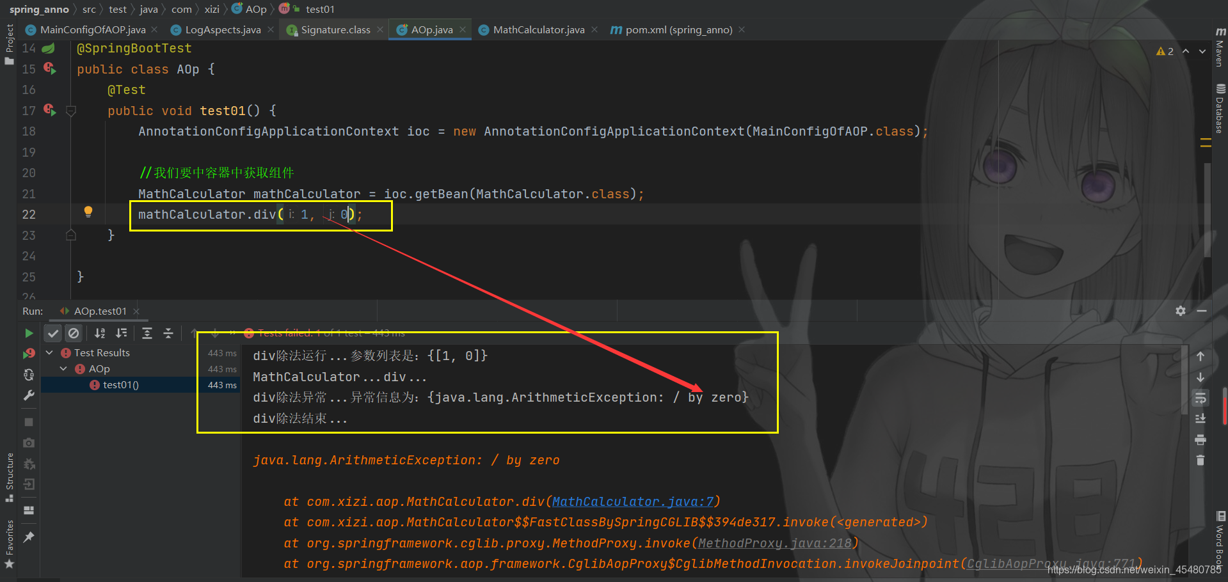Screen dimensions: 1228x582
Task: Open pom.xml (spring_anno) tab
Action: point(678,30)
